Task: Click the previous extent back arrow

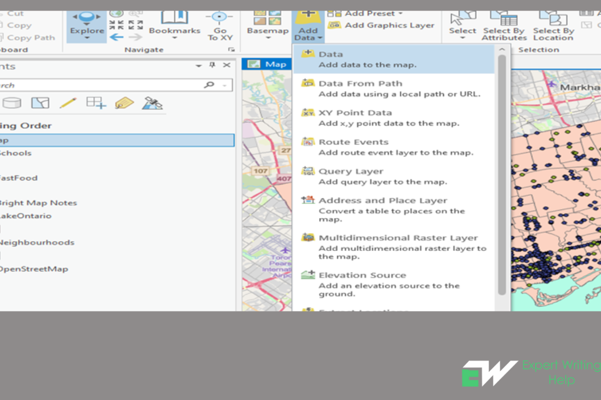Action: (x=116, y=37)
